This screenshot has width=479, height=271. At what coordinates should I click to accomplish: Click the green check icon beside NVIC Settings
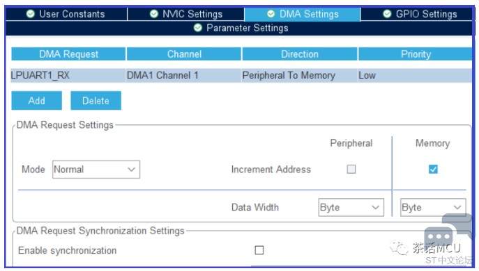(x=154, y=14)
